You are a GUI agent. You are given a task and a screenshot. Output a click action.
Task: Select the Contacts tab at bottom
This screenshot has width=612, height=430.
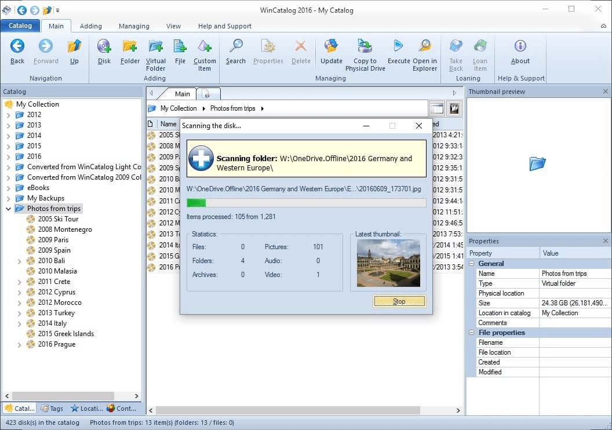point(121,408)
